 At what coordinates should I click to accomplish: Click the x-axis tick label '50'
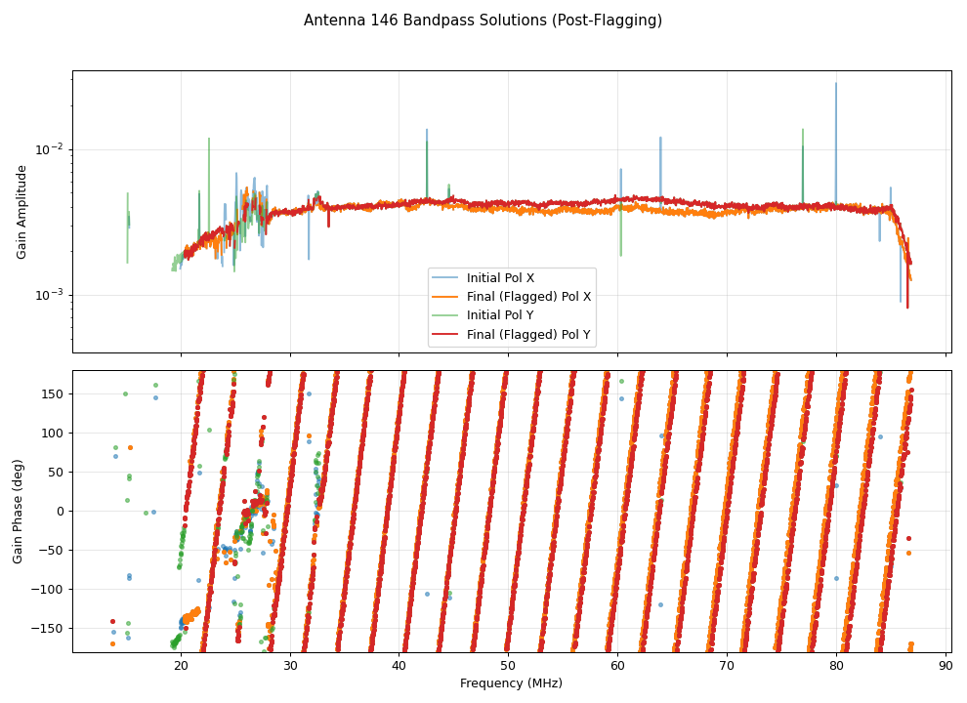508,666
